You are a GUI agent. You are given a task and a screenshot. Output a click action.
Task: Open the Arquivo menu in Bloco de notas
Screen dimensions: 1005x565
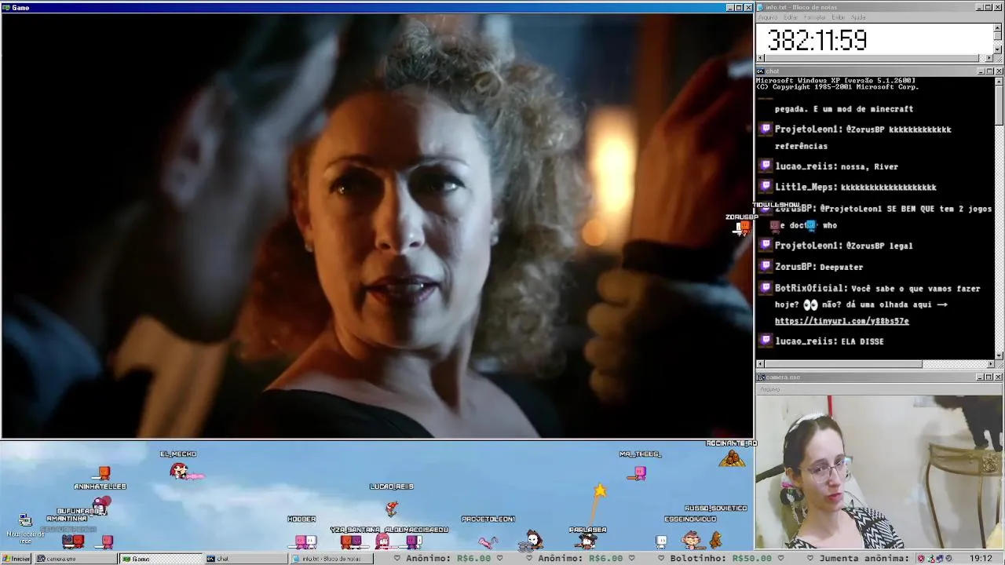coord(767,17)
